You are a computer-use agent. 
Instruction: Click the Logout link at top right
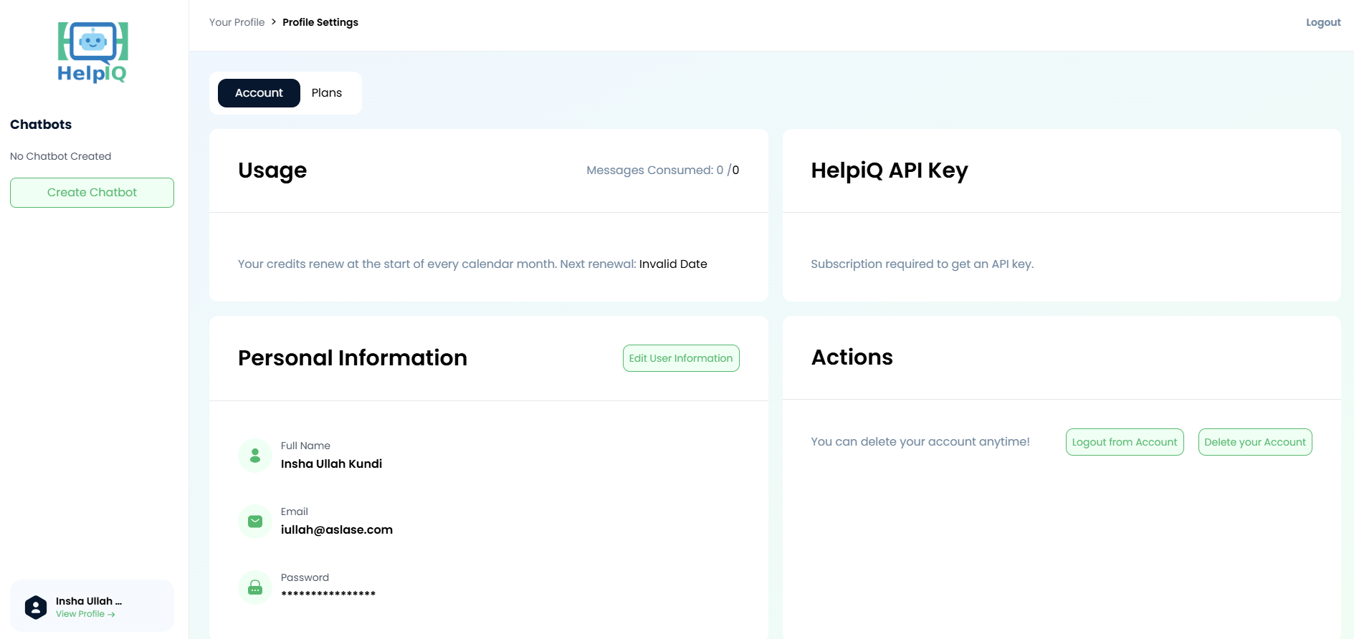[1323, 22]
